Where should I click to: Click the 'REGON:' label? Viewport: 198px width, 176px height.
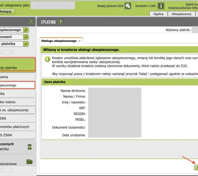click(x=80, y=114)
